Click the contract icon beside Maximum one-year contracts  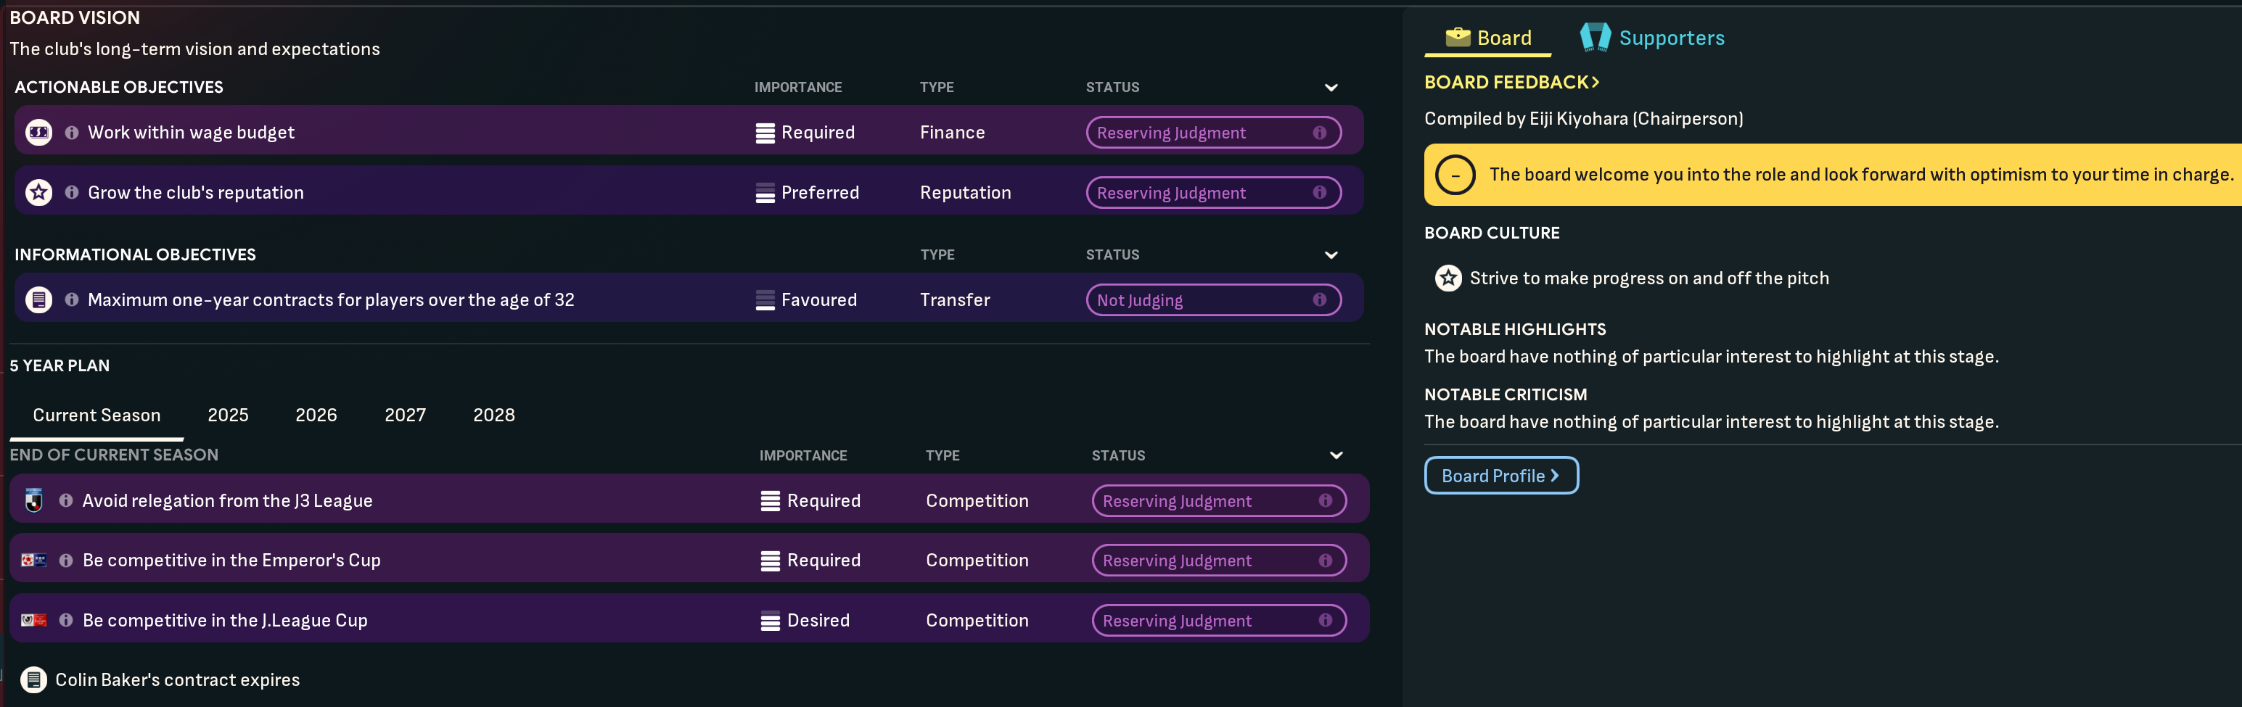38,299
